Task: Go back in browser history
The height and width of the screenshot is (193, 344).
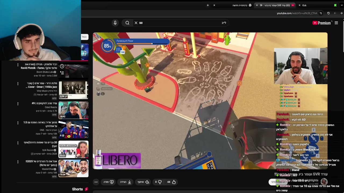Action: point(341,13)
